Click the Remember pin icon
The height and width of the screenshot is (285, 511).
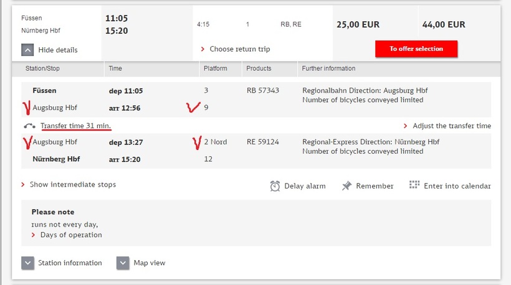coord(347,186)
